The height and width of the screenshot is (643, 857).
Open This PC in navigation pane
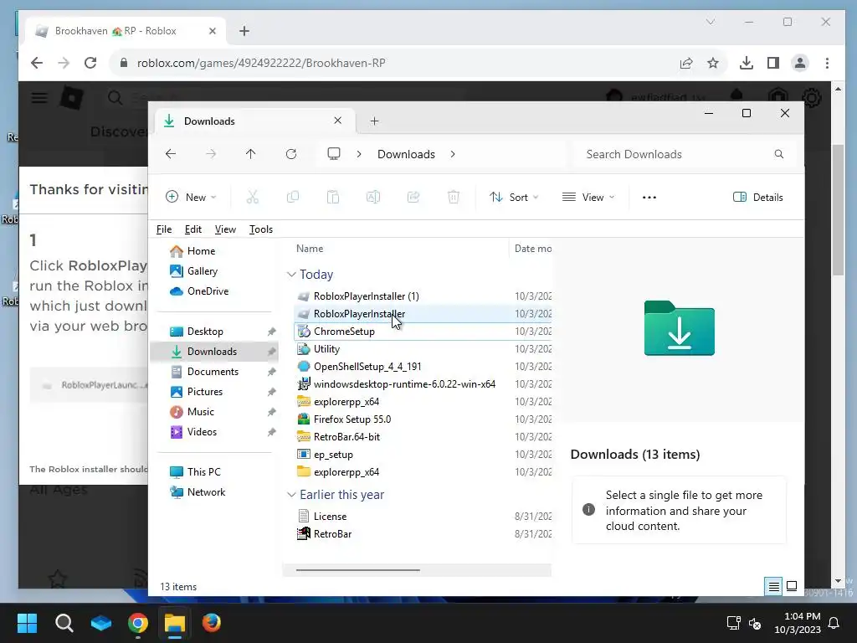coord(195,472)
